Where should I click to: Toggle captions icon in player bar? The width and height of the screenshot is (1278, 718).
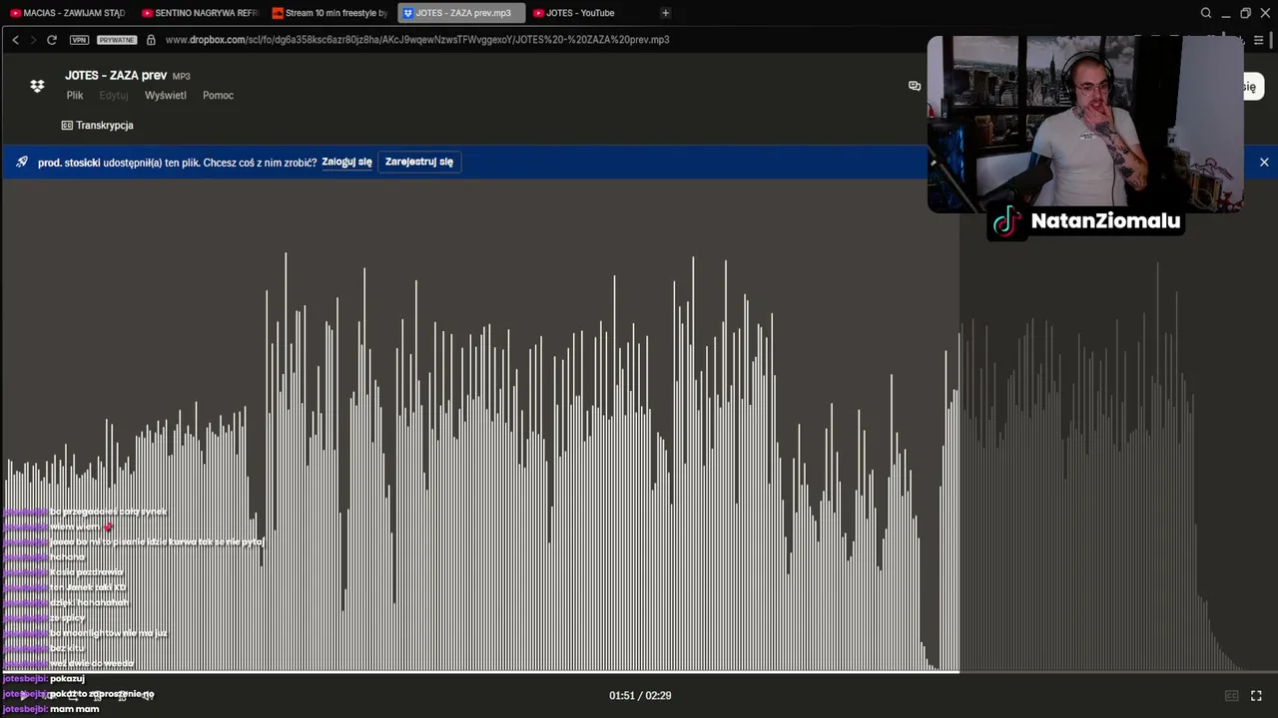click(1231, 695)
